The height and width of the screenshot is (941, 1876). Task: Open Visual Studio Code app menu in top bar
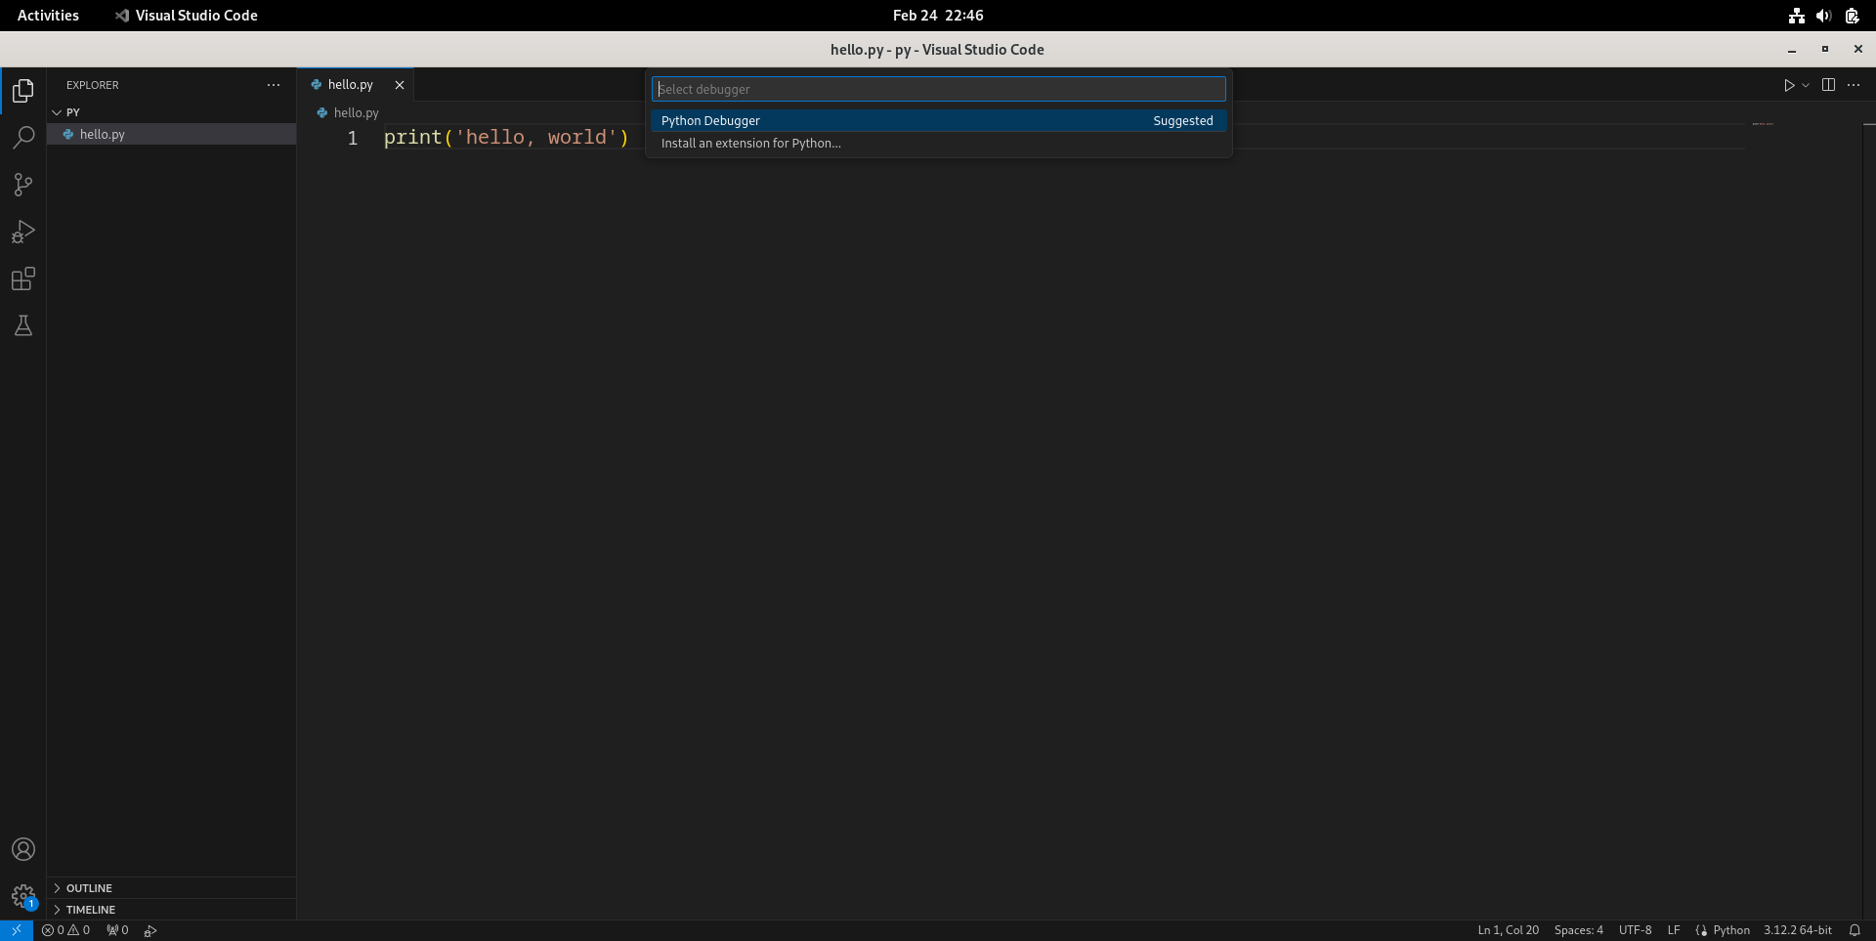coord(187,16)
